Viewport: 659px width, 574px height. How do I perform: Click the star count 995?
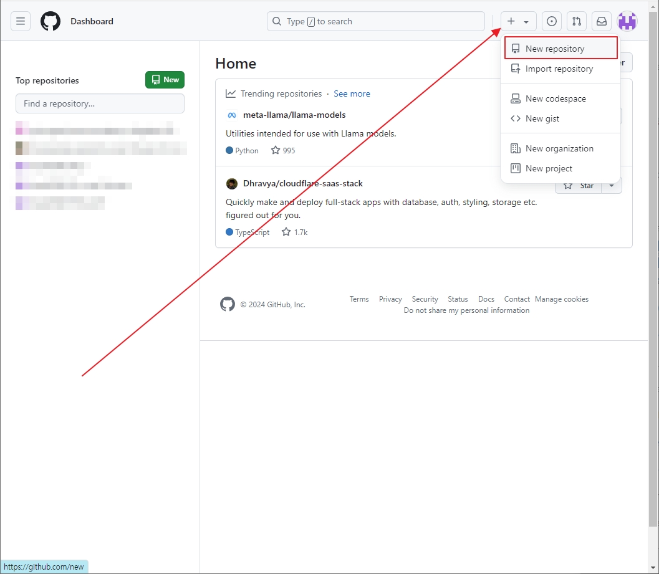click(283, 150)
